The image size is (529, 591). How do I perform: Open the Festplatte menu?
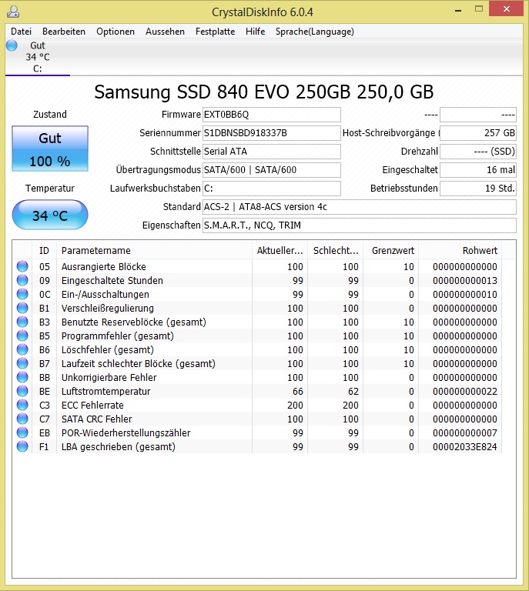[x=216, y=32]
